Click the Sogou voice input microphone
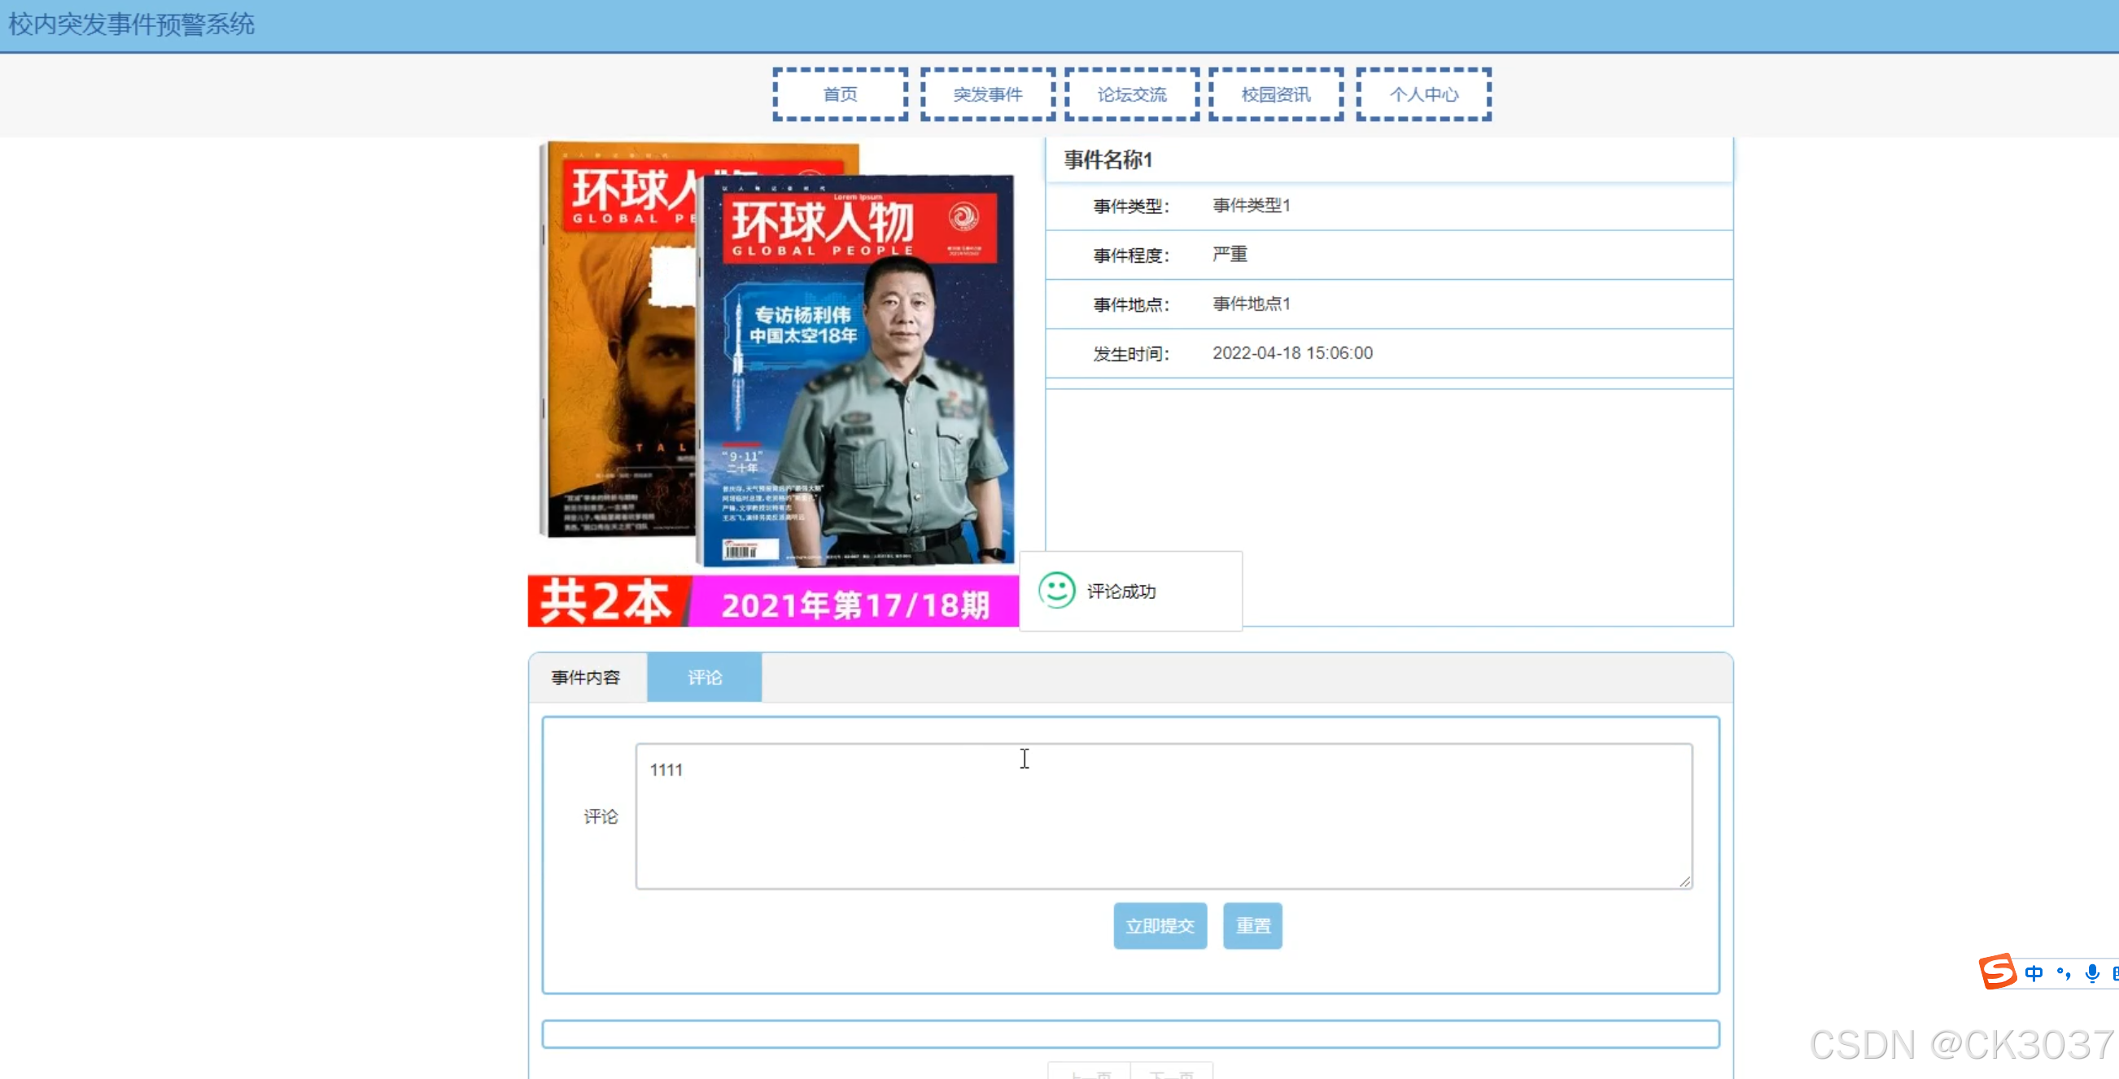The image size is (2119, 1079). click(2092, 974)
